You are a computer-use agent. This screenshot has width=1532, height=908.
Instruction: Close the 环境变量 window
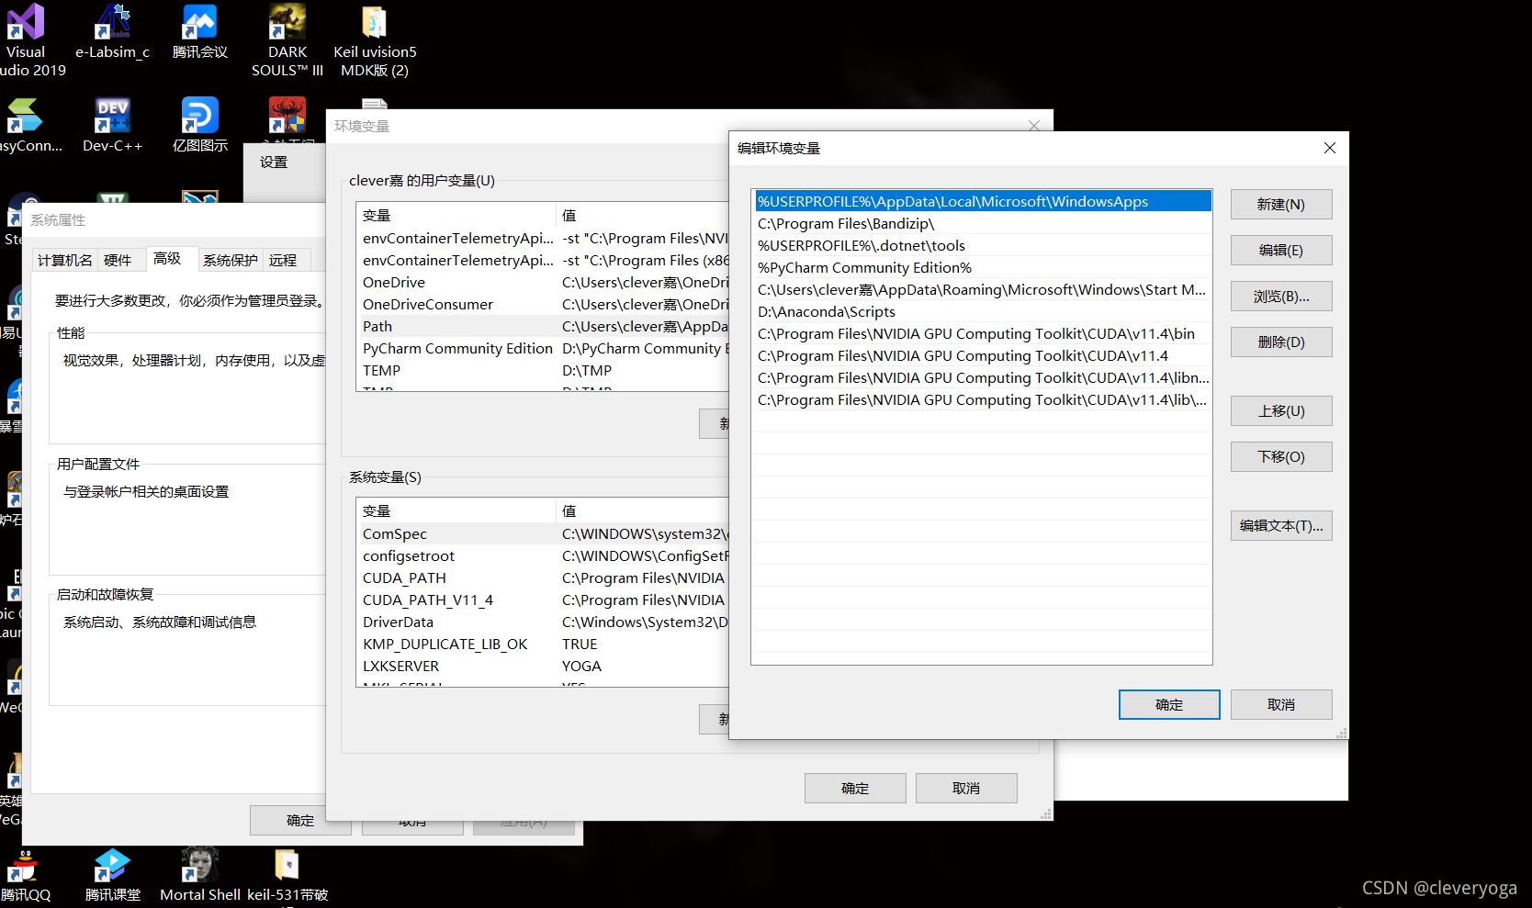pyautogui.click(x=1034, y=126)
